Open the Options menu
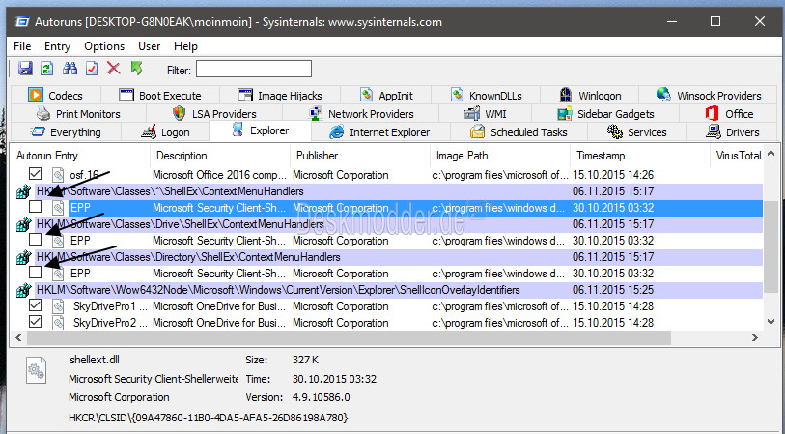The height and width of the screenshot is (434, 785). tap(104, 46)
